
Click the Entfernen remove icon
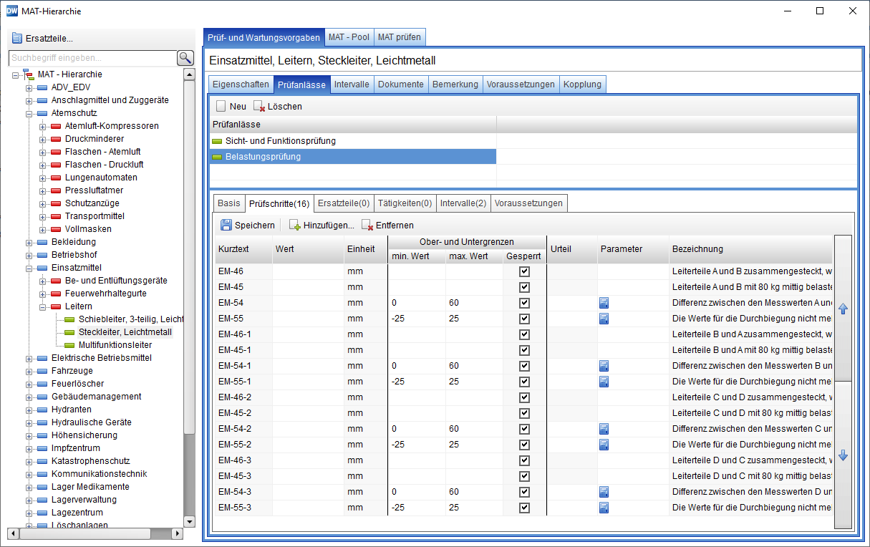coord(367,225)
